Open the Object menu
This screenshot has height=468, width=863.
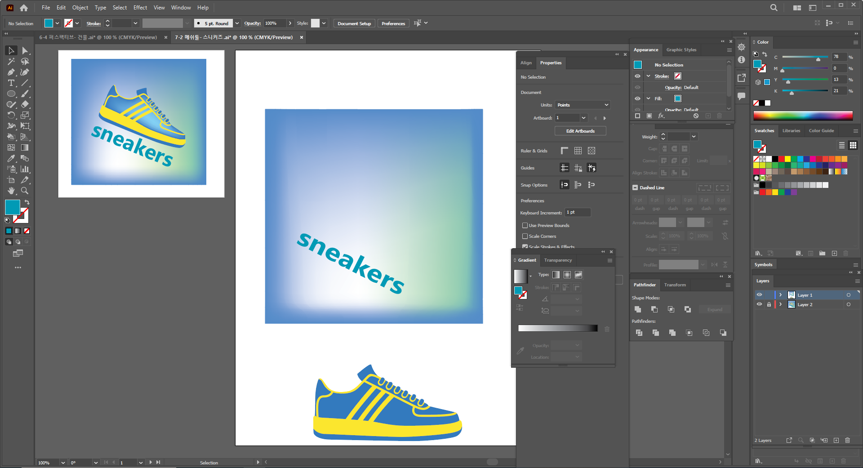(80, 8)
